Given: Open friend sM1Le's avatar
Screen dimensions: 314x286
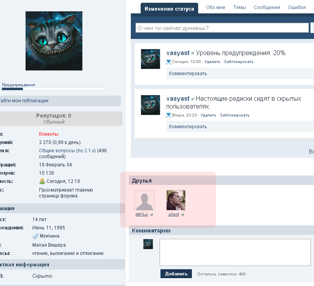Looking at the screenshot, I should (x=145, y=200).
